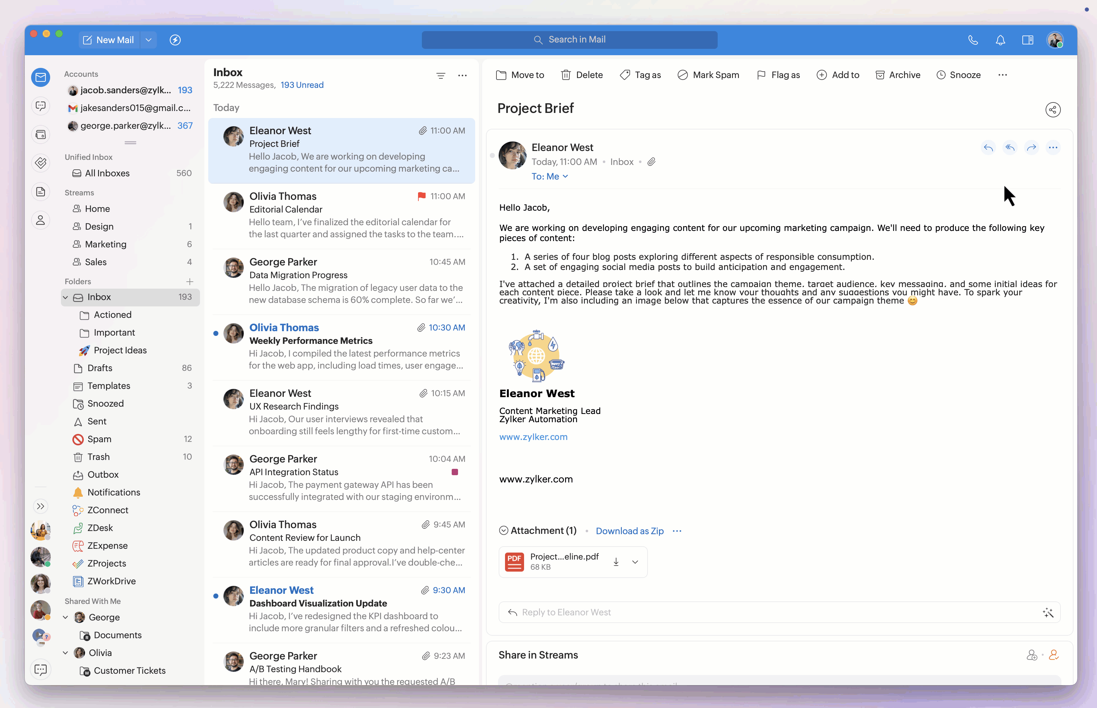Open the Calendar icon in left rail
This screenshot has height=708, width=1097.
[41, 135]
